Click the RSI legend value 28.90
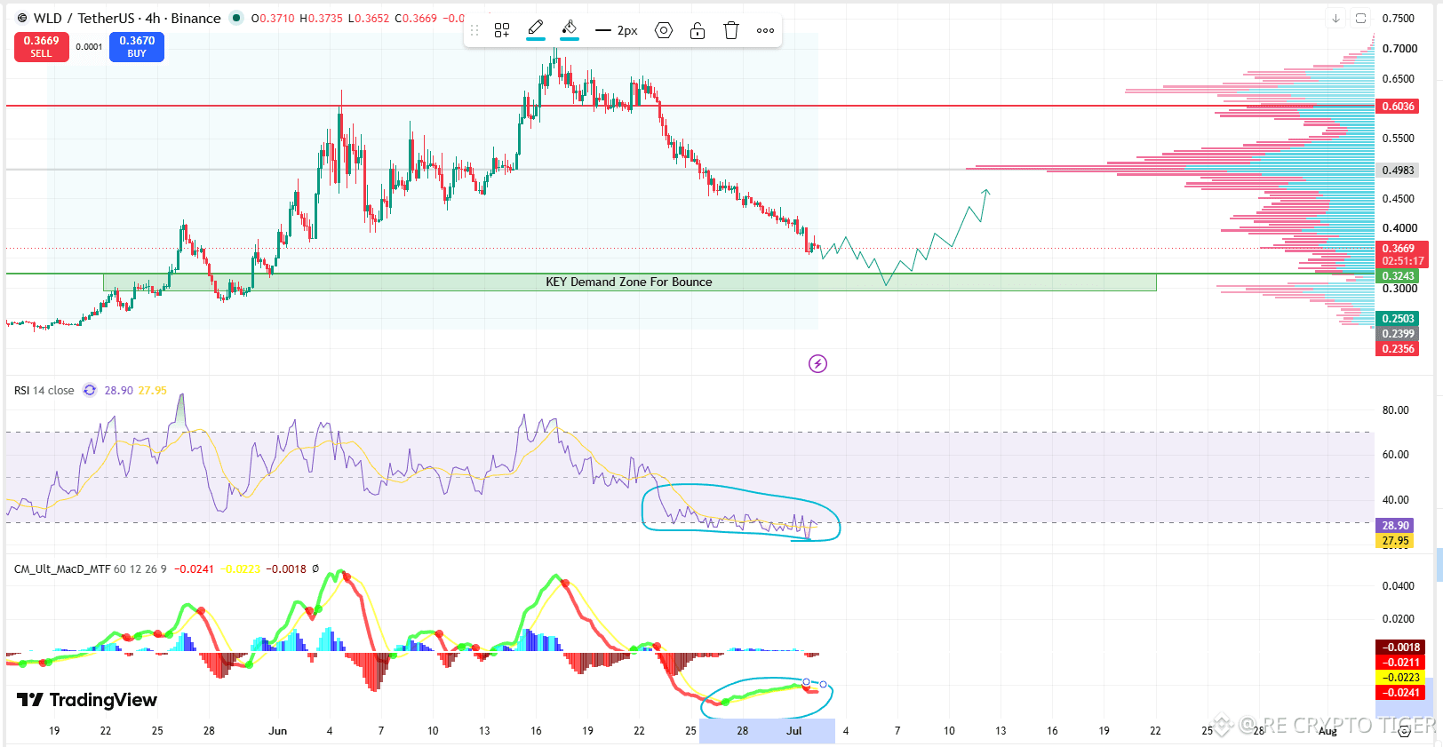The height and width of the screenshot is (747, 1443). 119,390
